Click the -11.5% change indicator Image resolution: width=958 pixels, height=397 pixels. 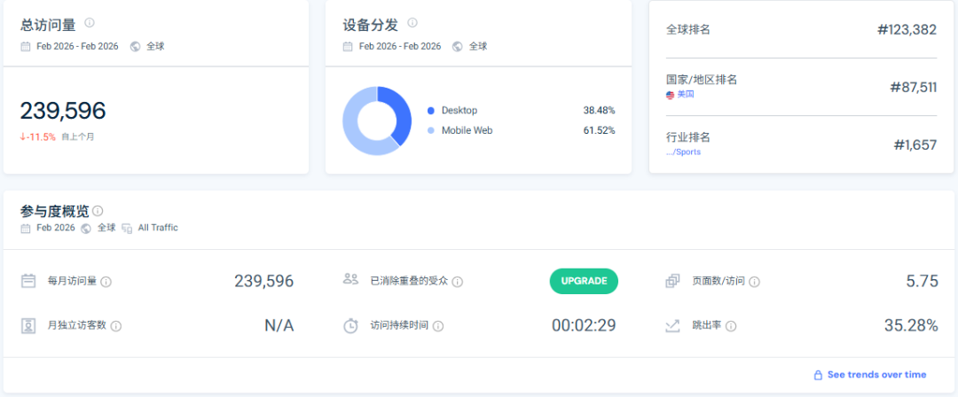(x=38, y=136)
